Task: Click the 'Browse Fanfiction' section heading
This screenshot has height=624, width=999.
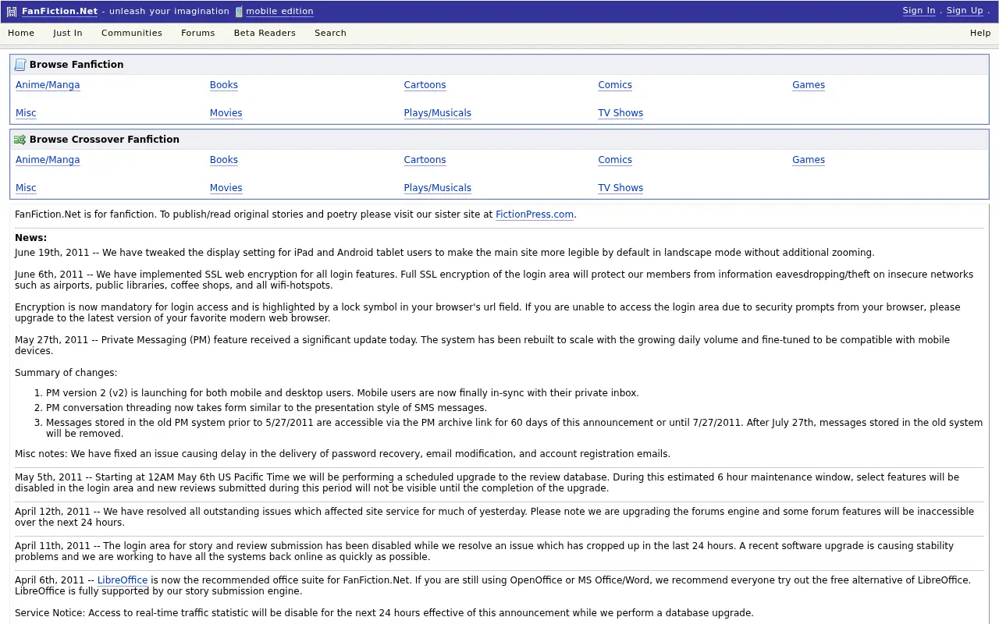Action: [x=76, y=65]
